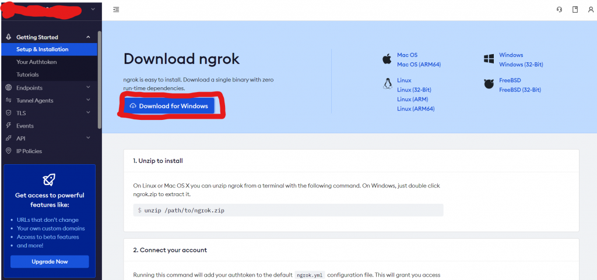Click the Upgrade Now button

point(50,262)
